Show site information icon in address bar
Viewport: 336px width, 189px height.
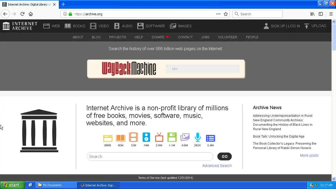pos(65,14)
